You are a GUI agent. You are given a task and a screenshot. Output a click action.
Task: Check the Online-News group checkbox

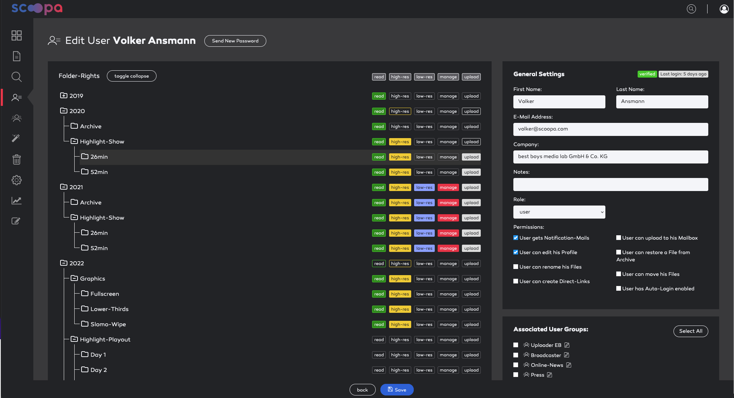(516, 365)
